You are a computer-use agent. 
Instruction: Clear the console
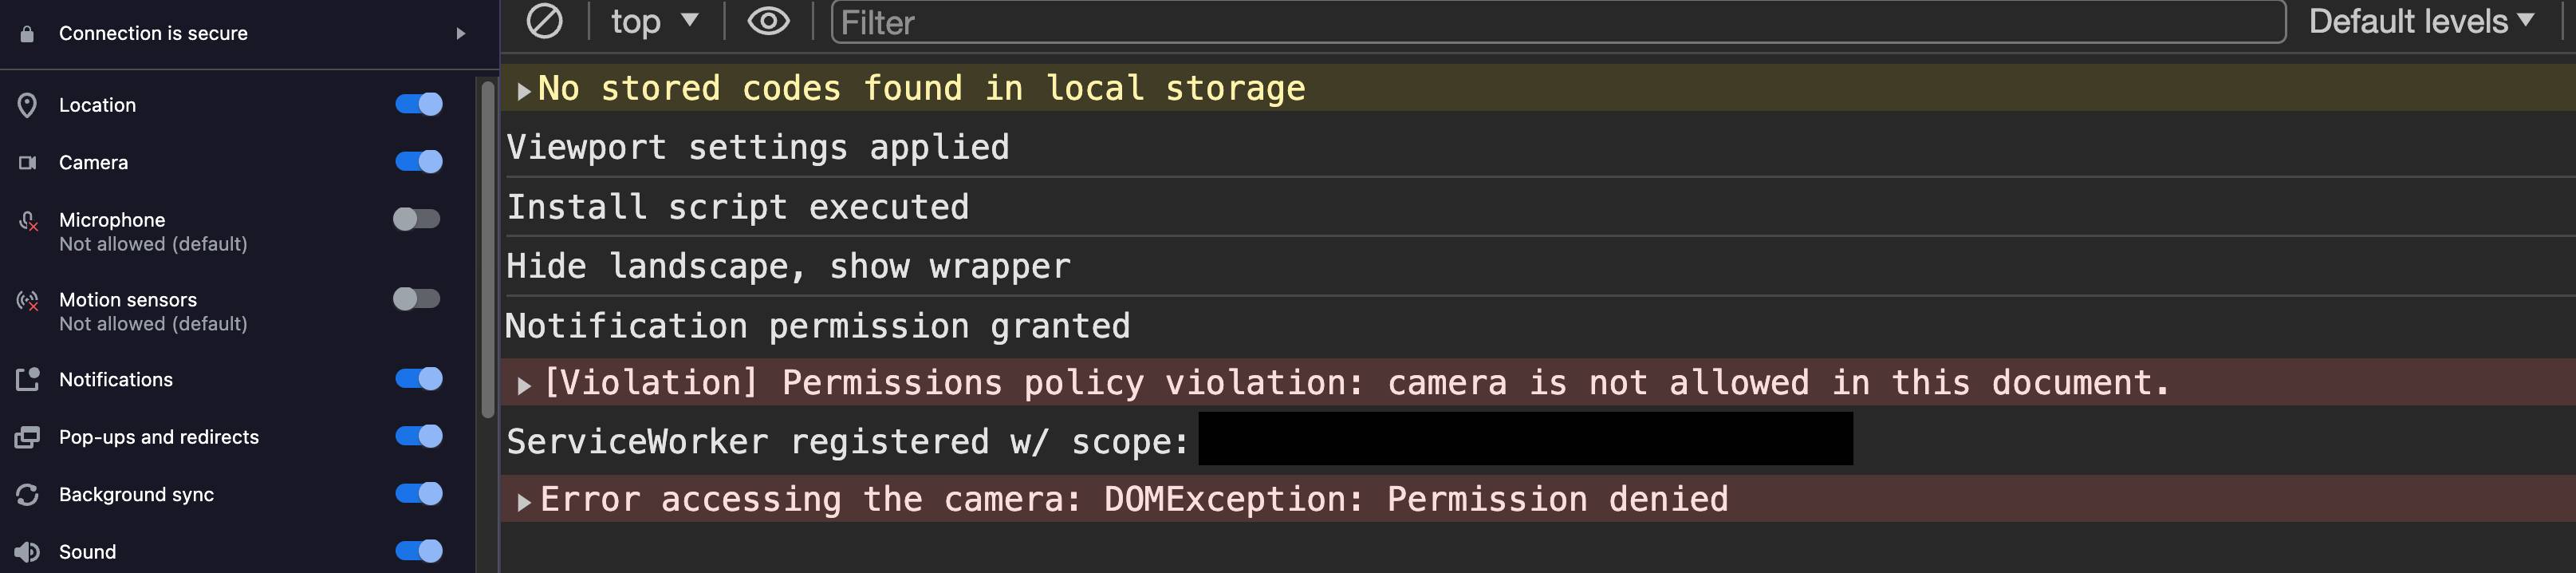tap(543, 20)
